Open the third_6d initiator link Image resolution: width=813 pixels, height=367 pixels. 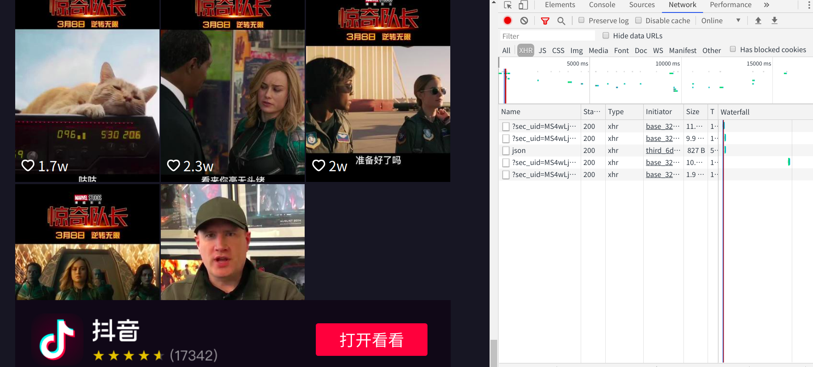click(661, 150)
